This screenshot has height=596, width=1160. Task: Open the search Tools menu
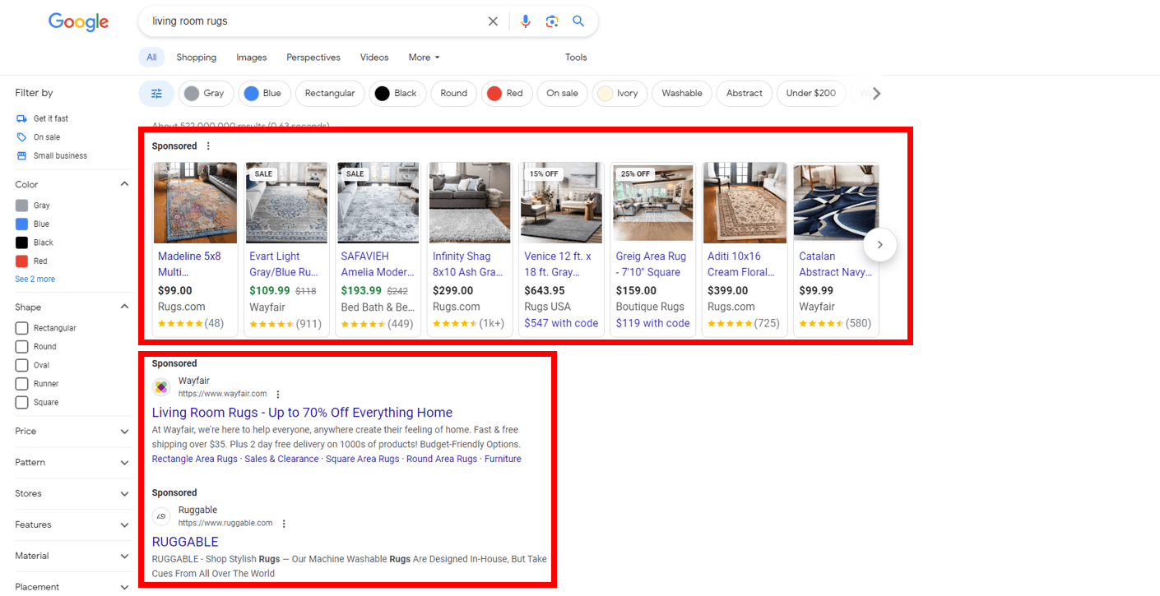576,58
